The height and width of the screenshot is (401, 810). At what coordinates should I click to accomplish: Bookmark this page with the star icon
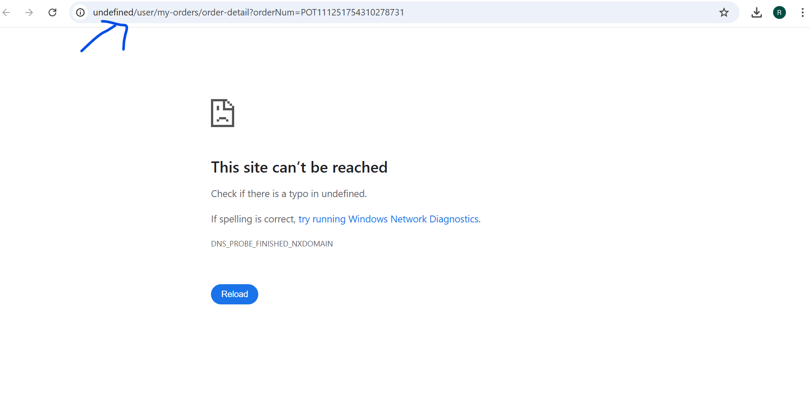(724, 12)
